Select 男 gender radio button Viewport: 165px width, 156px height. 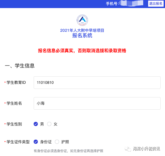pos(36,124)
